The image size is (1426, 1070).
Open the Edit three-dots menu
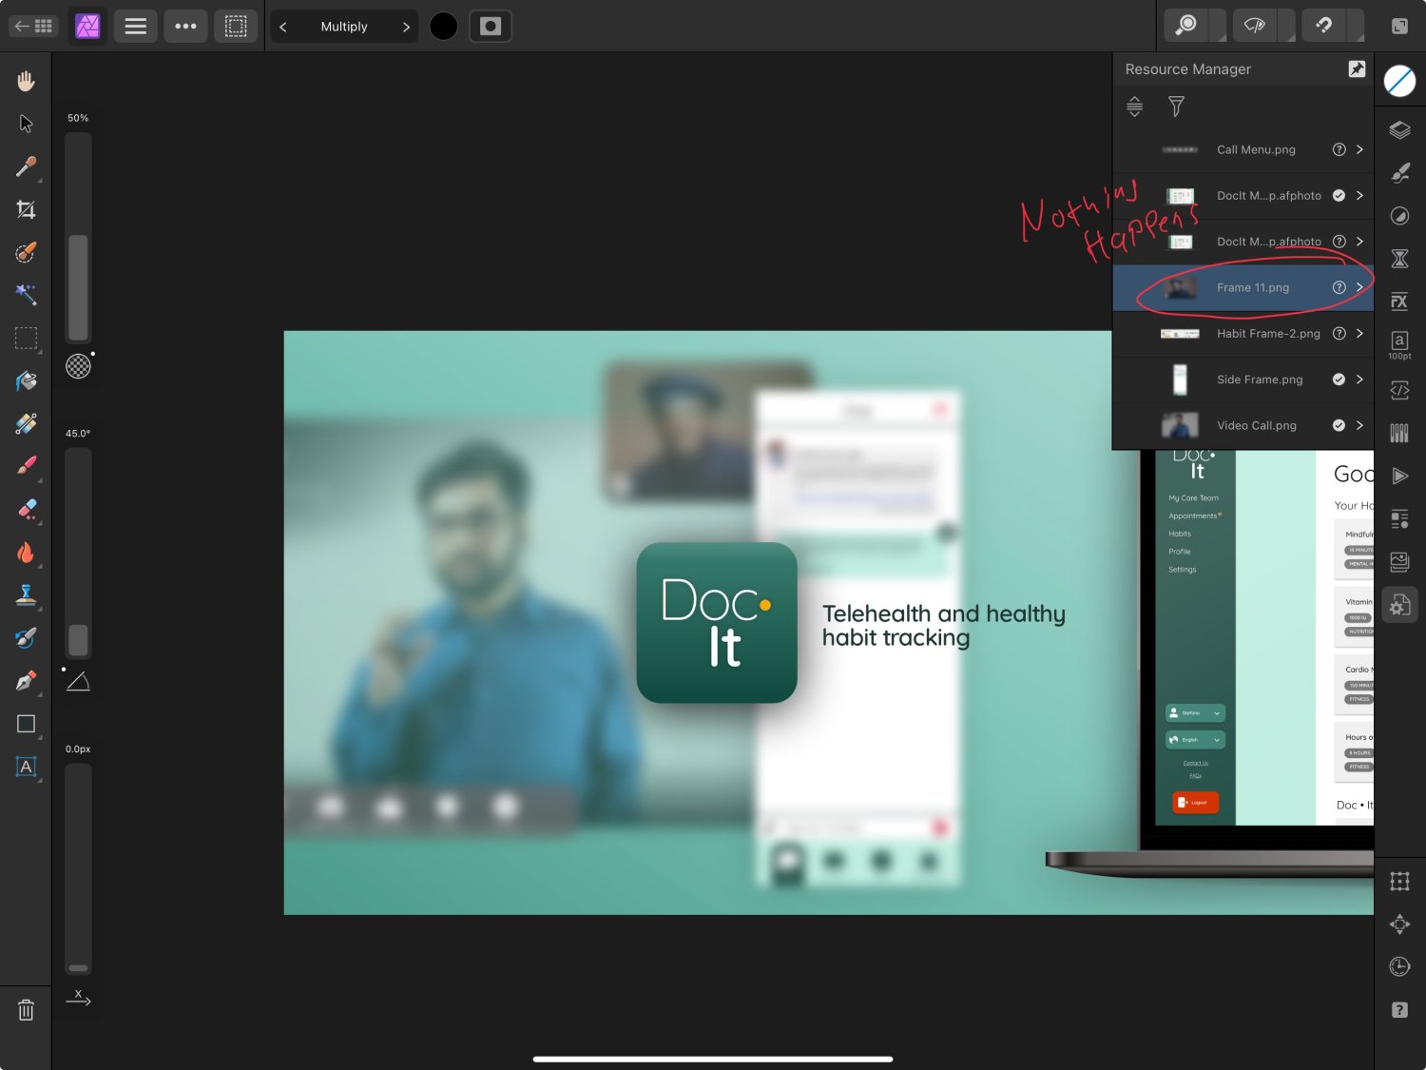pyautogui.click(x=185, y=26)
